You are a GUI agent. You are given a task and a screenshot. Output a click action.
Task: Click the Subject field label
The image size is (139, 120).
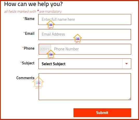(28, 63)
